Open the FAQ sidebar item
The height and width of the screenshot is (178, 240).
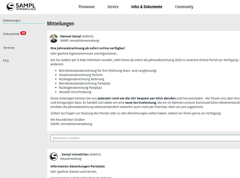6,61
